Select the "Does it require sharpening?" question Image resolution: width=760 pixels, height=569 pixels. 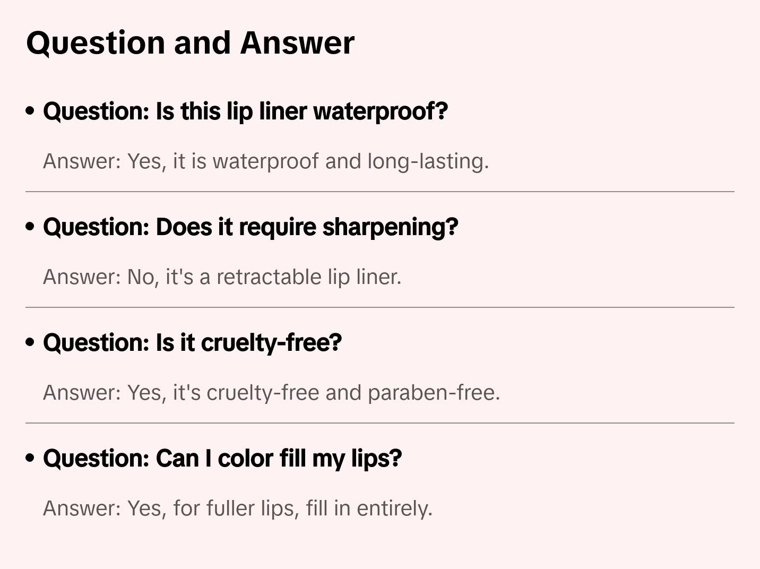click(x=251, y=227)
